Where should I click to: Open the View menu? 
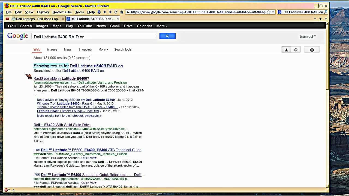29,12
